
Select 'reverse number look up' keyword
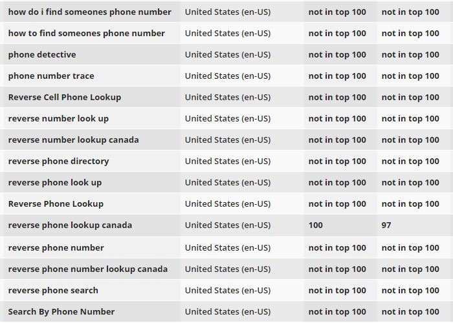coord(58,119)
